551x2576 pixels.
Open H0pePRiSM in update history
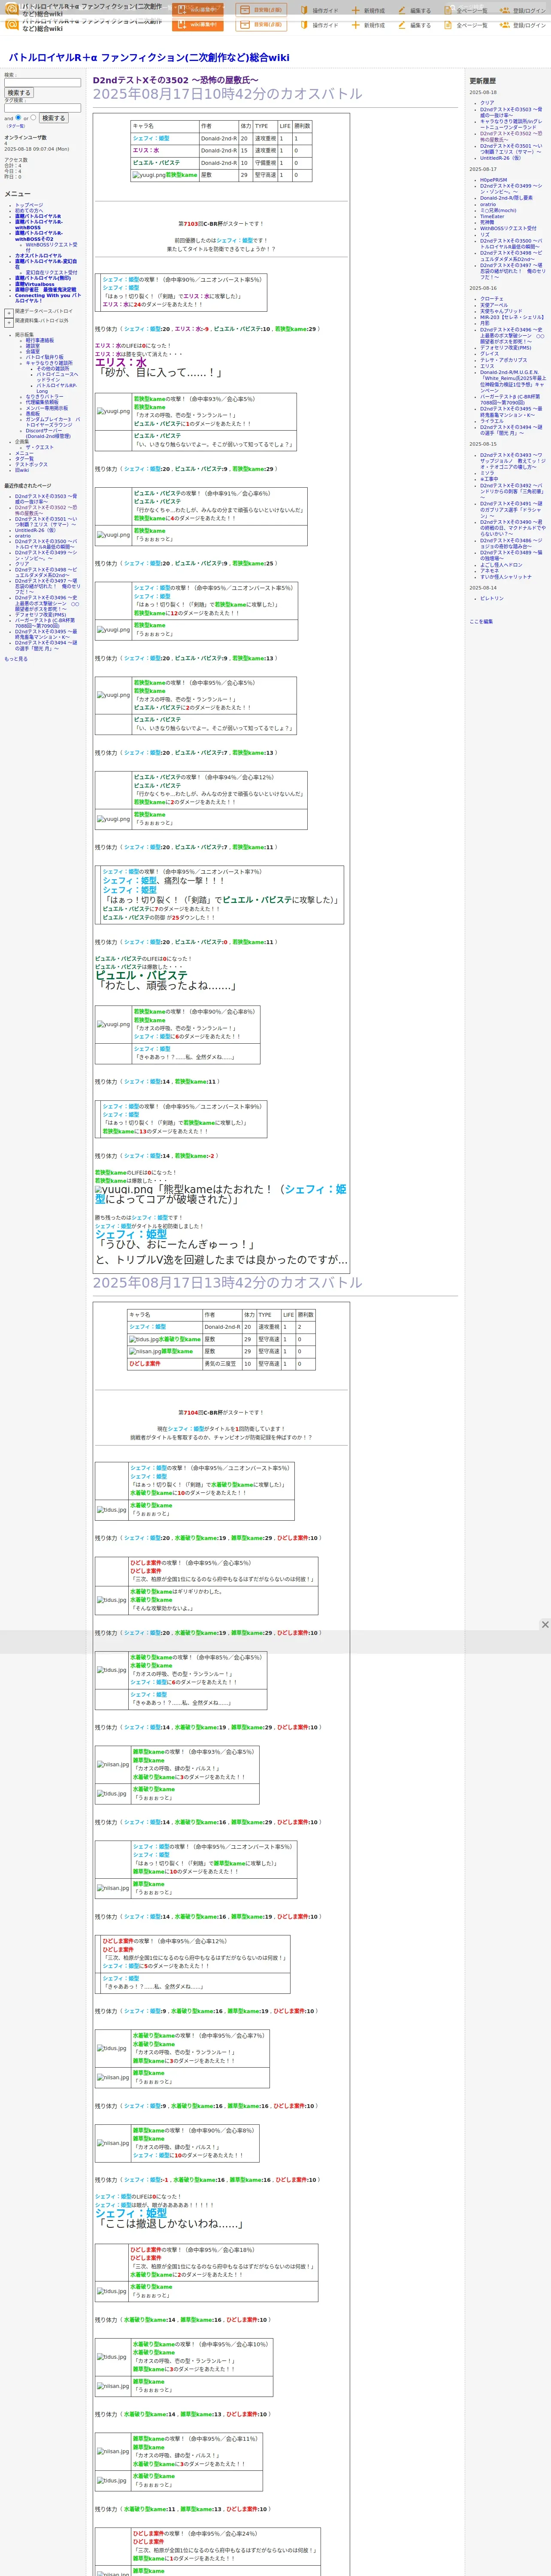click(x=493, y=180)
